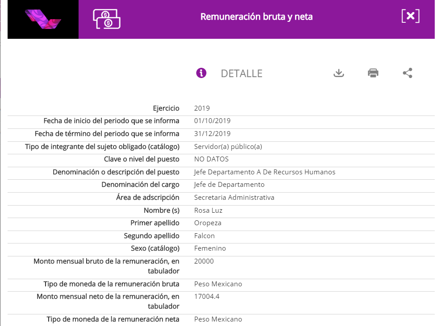This screenshot has width=441, height=326.
Task: Click the 'Área de adscripción' label
Action: tap(148, 198)
